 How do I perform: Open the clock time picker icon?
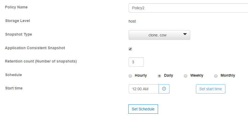click(x=164, y=89)
